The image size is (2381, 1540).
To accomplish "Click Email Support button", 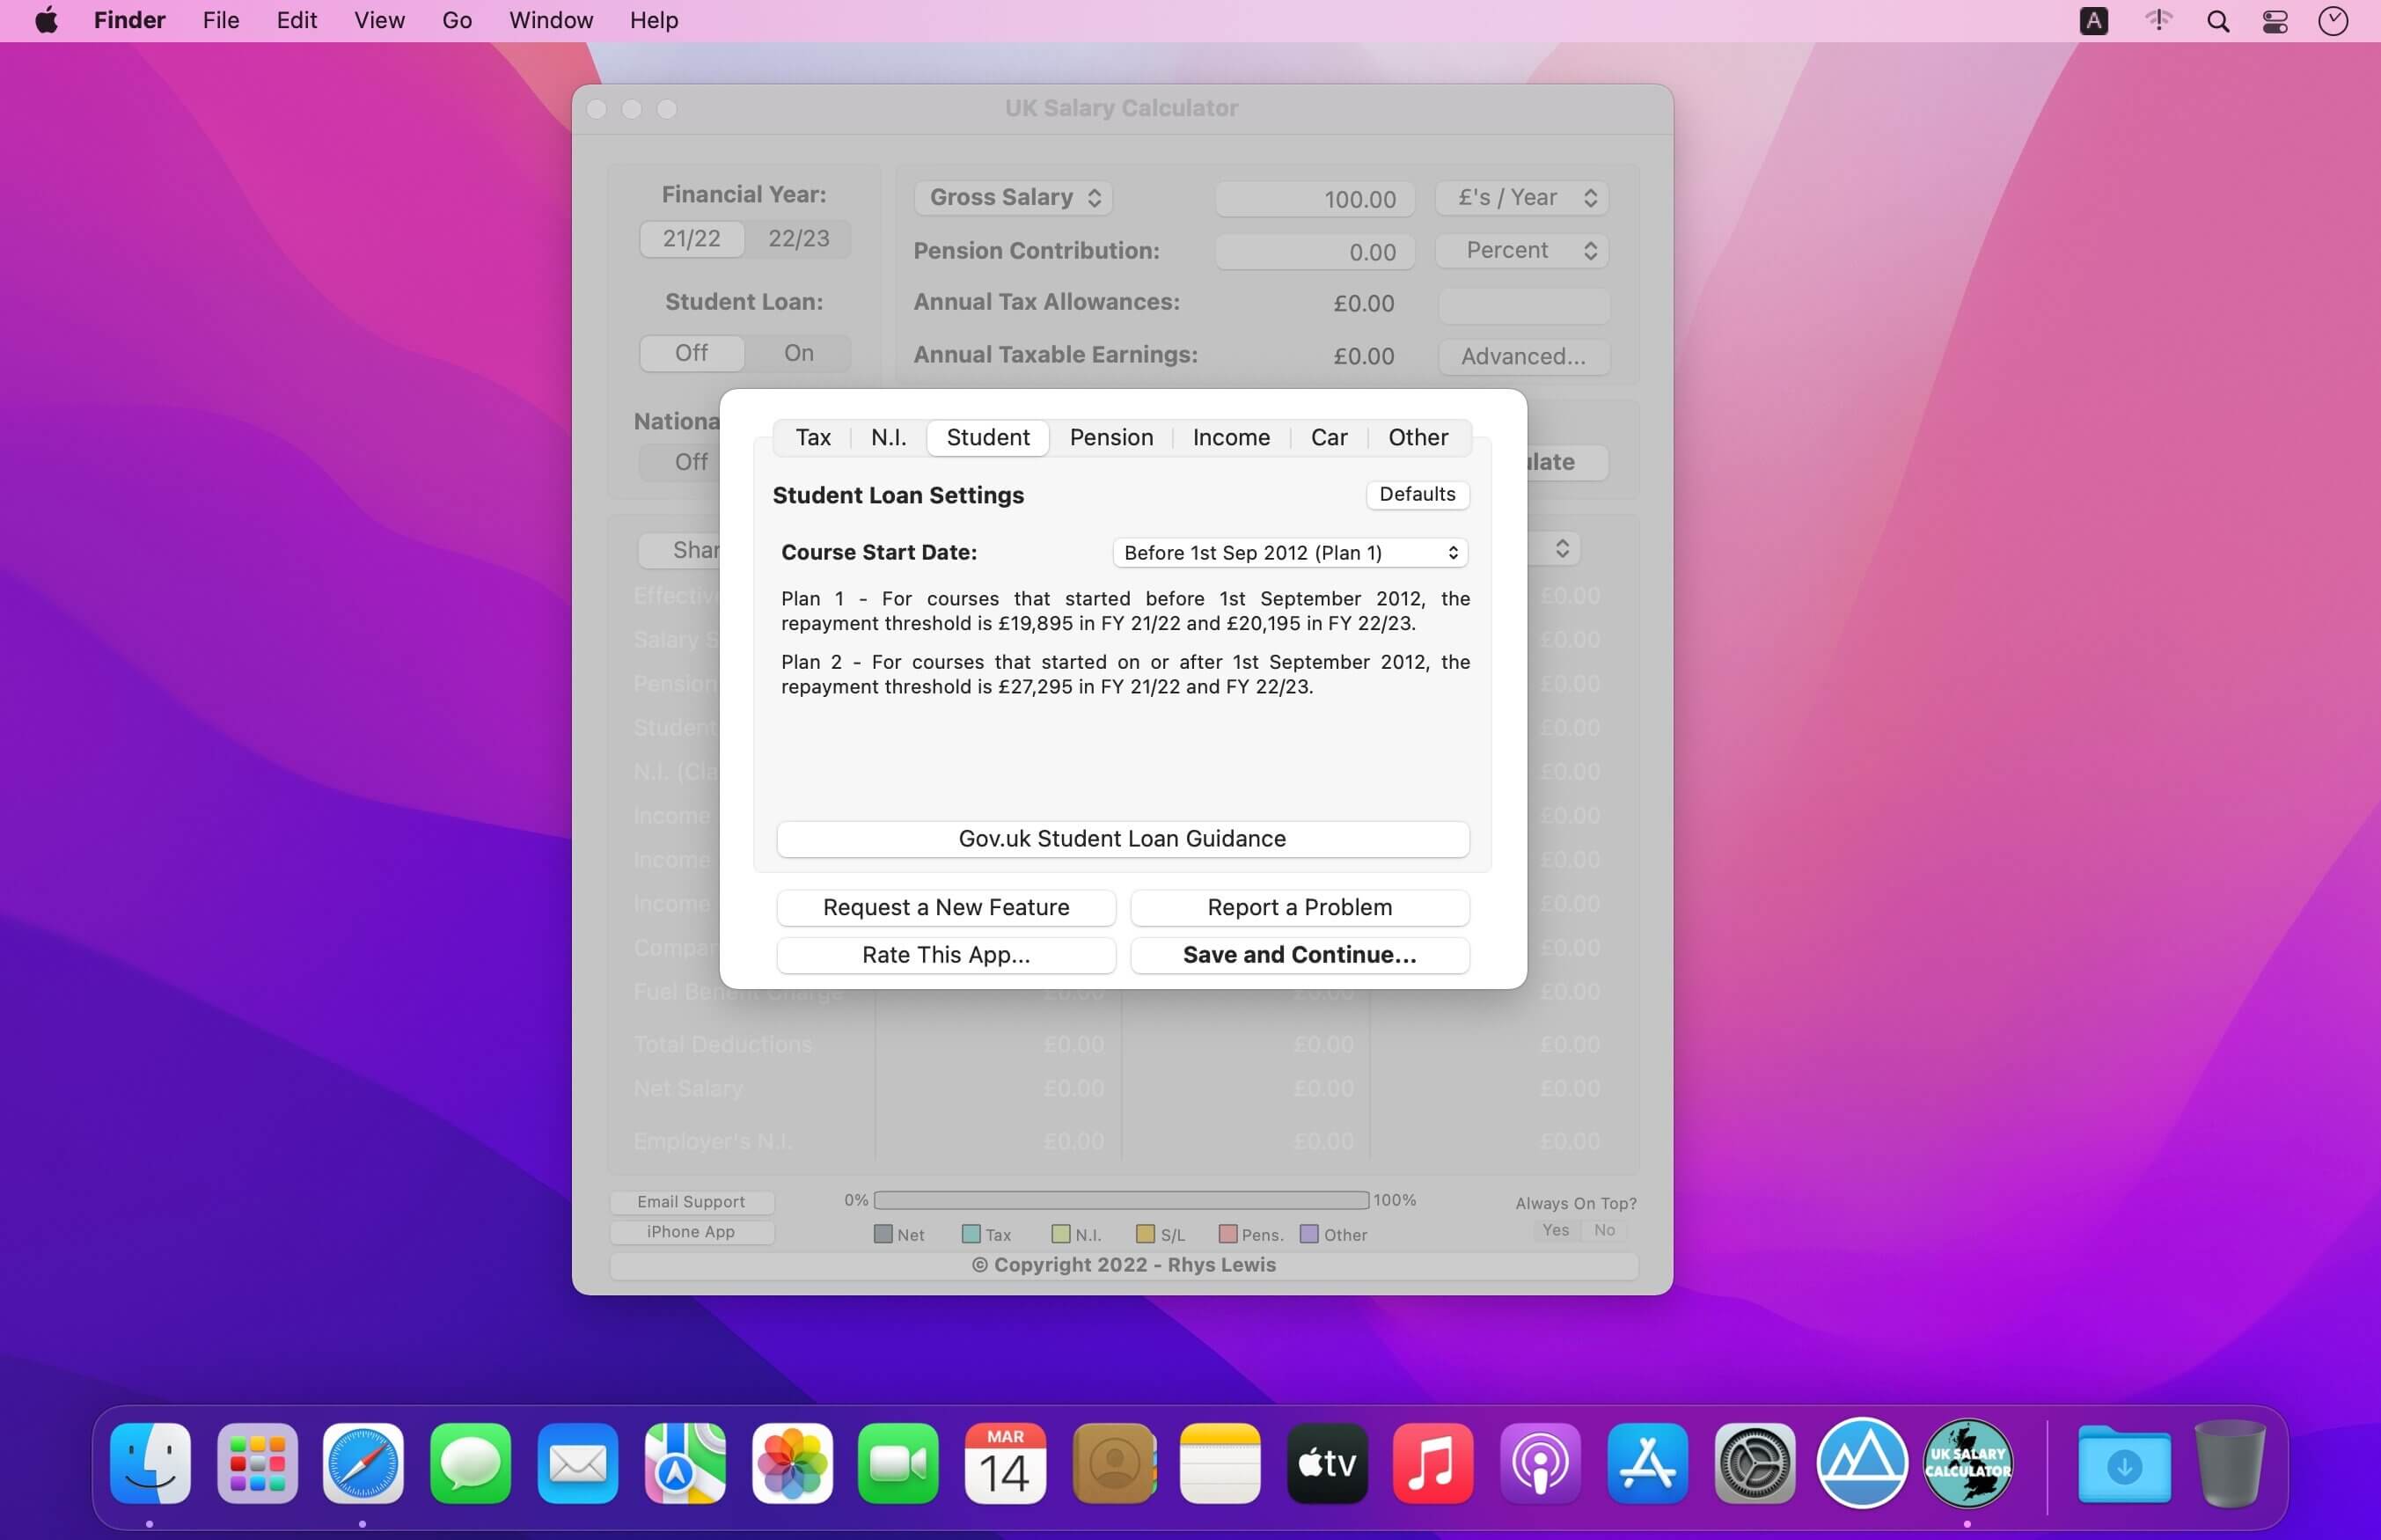I will point(691,1202).
